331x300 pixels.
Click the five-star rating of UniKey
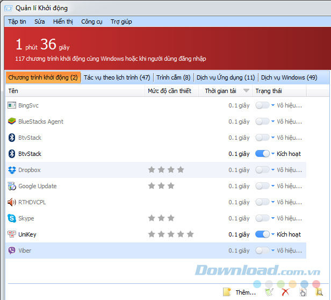[170, 234]
